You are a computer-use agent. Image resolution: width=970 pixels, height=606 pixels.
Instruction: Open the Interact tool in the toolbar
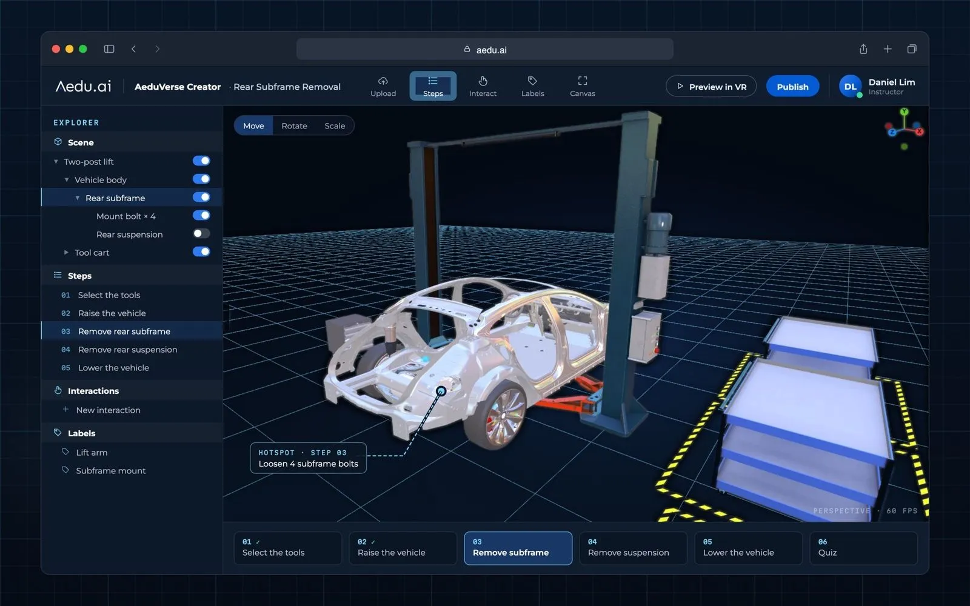(x=483, y=87)
